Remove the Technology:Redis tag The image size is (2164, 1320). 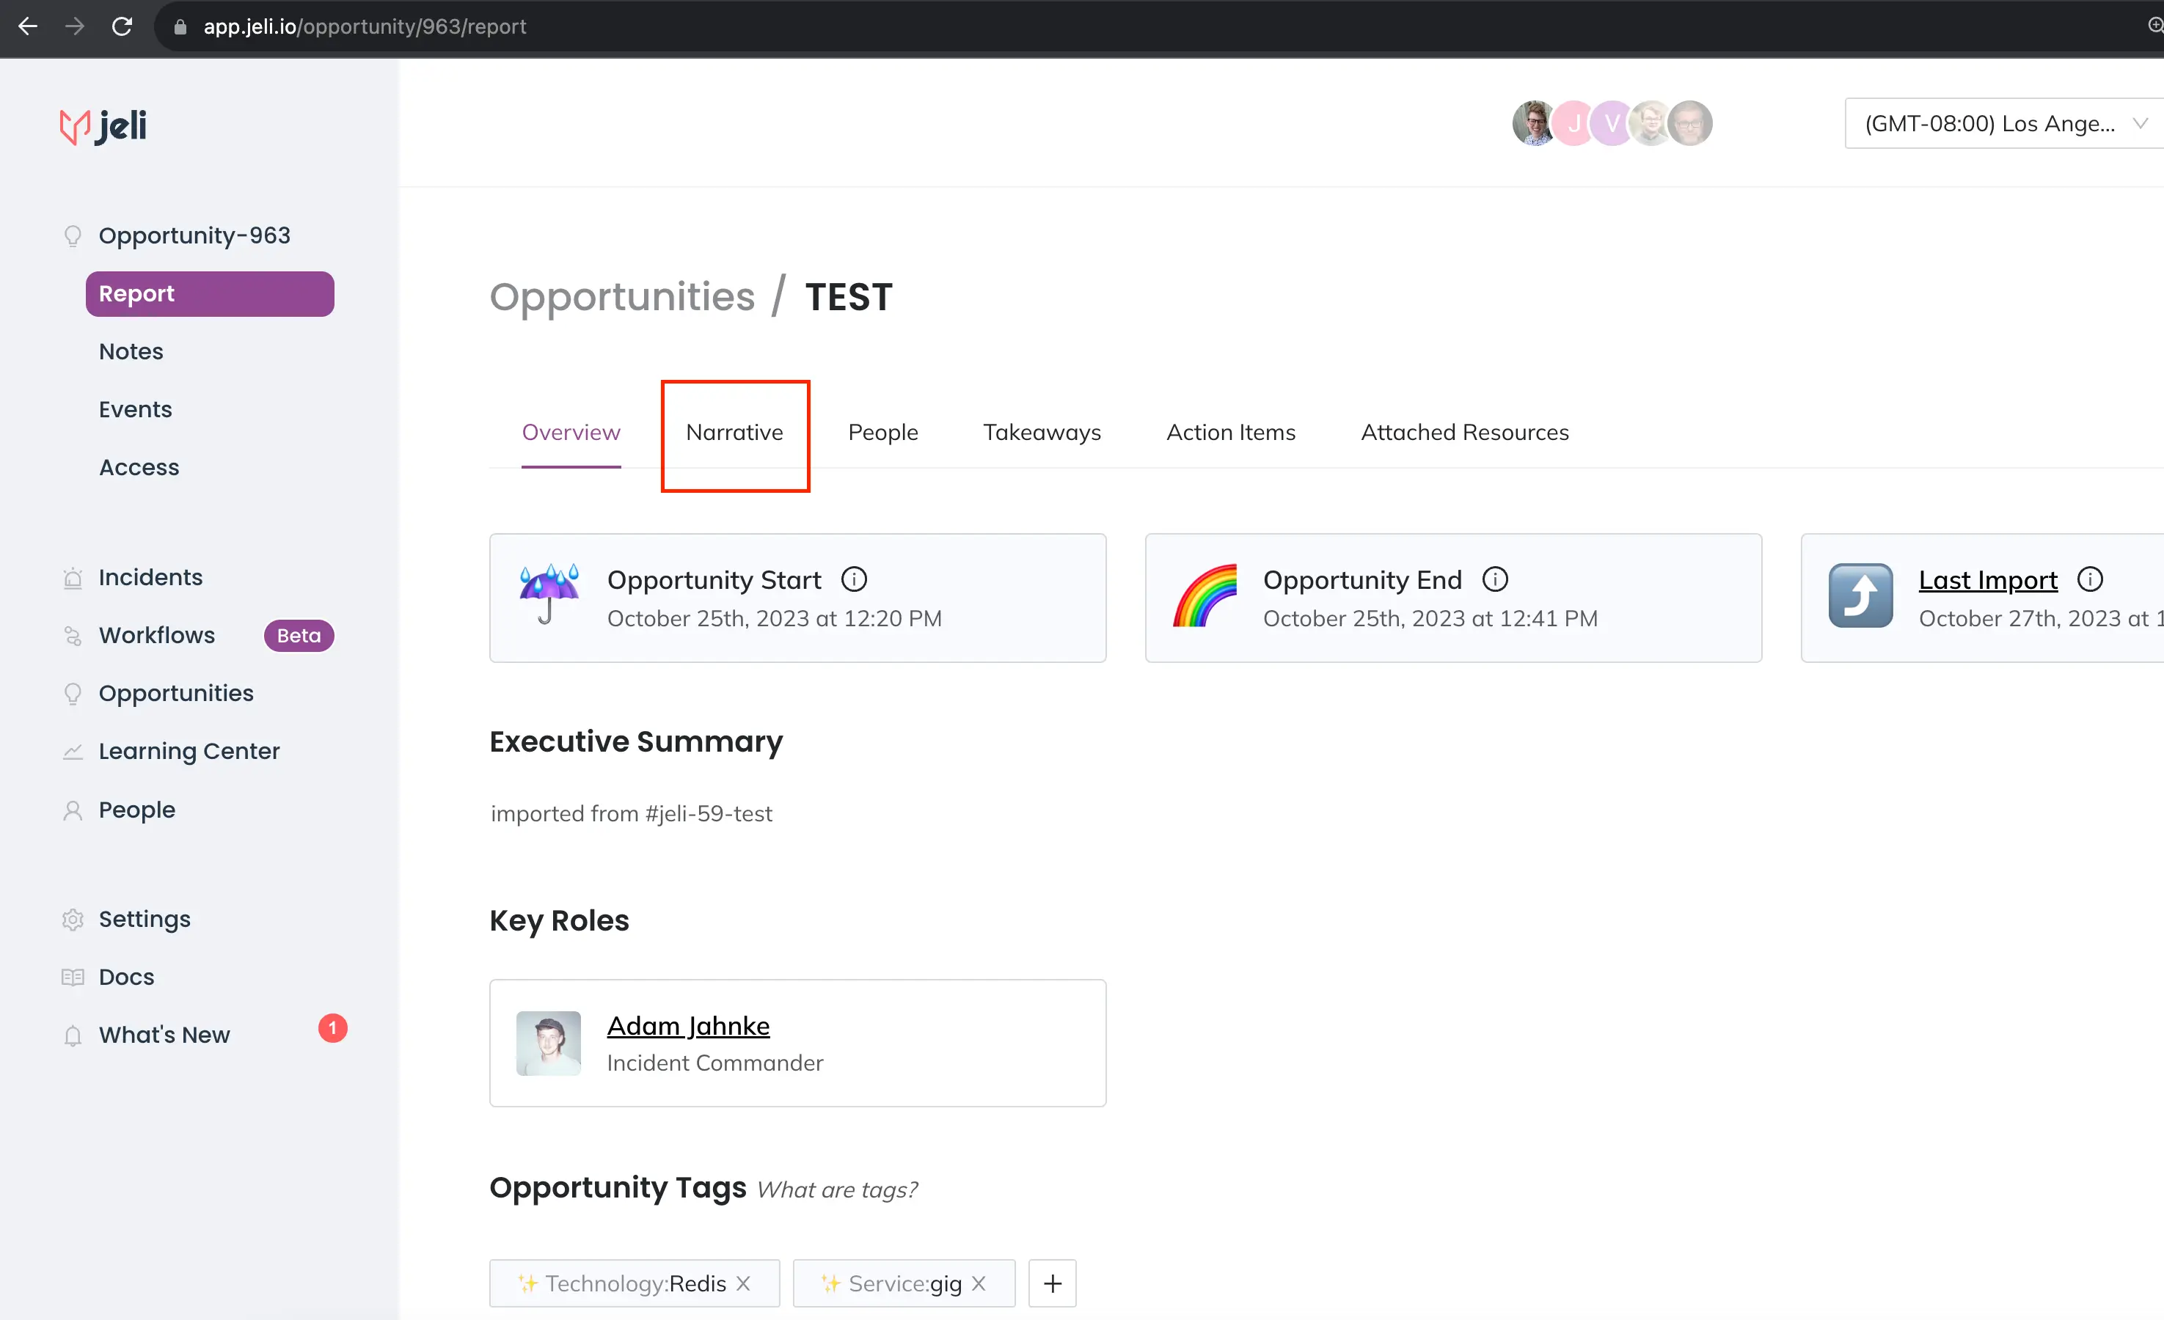743,1283
